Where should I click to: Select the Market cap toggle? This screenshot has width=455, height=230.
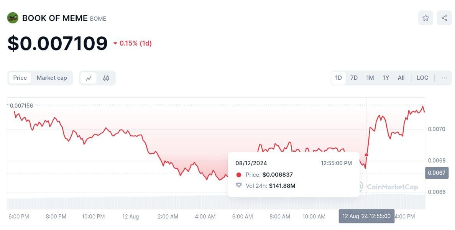52,78
